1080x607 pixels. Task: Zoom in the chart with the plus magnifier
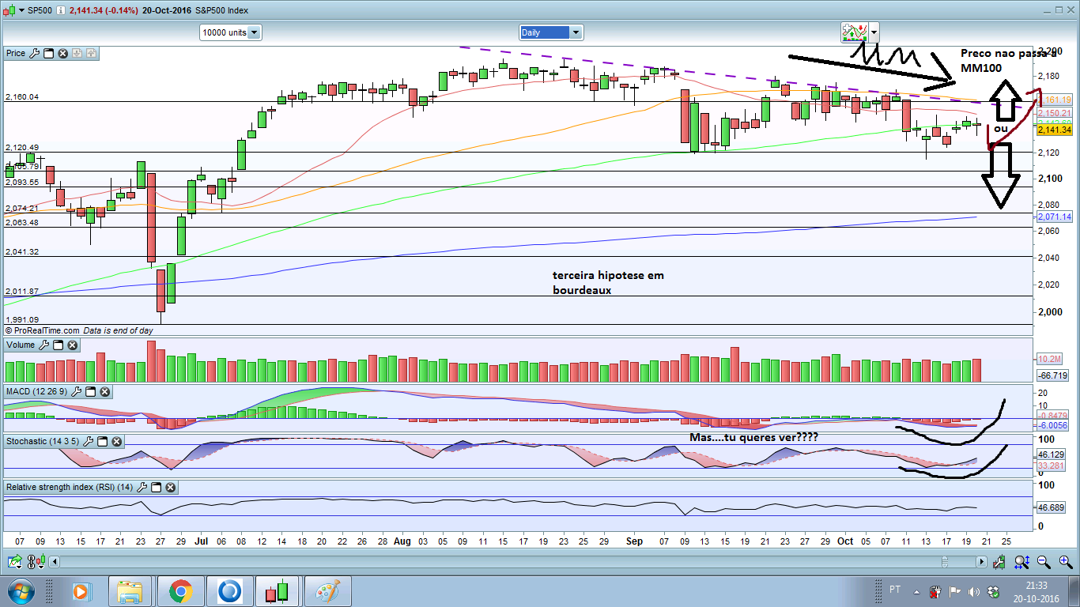[x=1066, y=562]
